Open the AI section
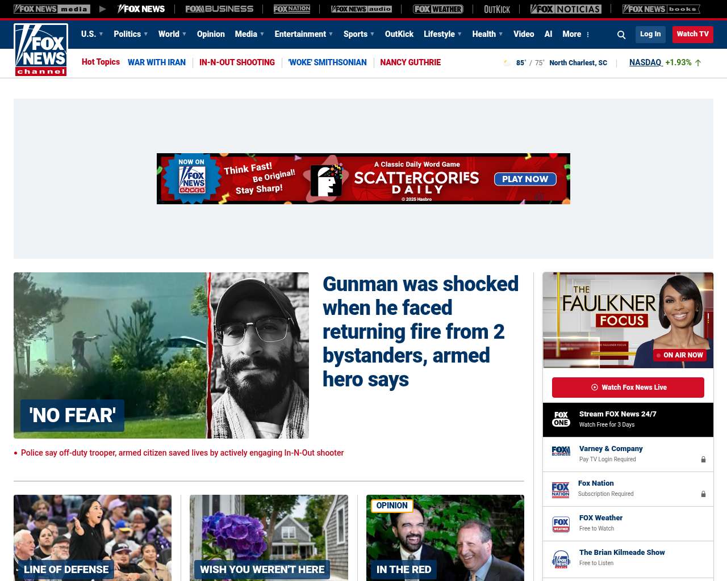Image resolution: width=727 pixels, height=581 pixels. point(548,34)
